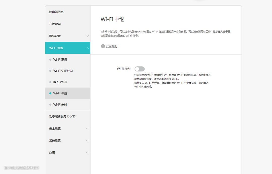Viewport: 272px width, 174px height.
Task: Expand the 网络设置 chevron arrow
Action: pos(87,36)
